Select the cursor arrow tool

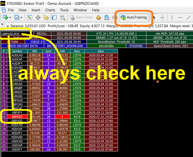click(x=154, y=17)
